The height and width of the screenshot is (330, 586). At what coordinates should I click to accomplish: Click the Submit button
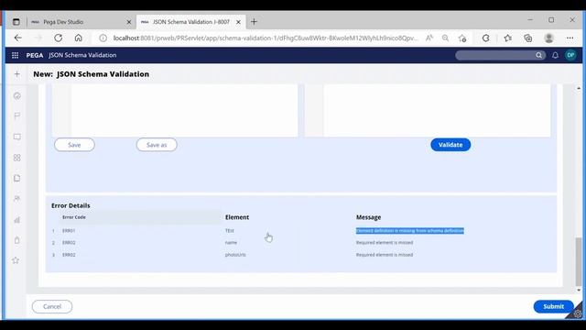(553, 306)
